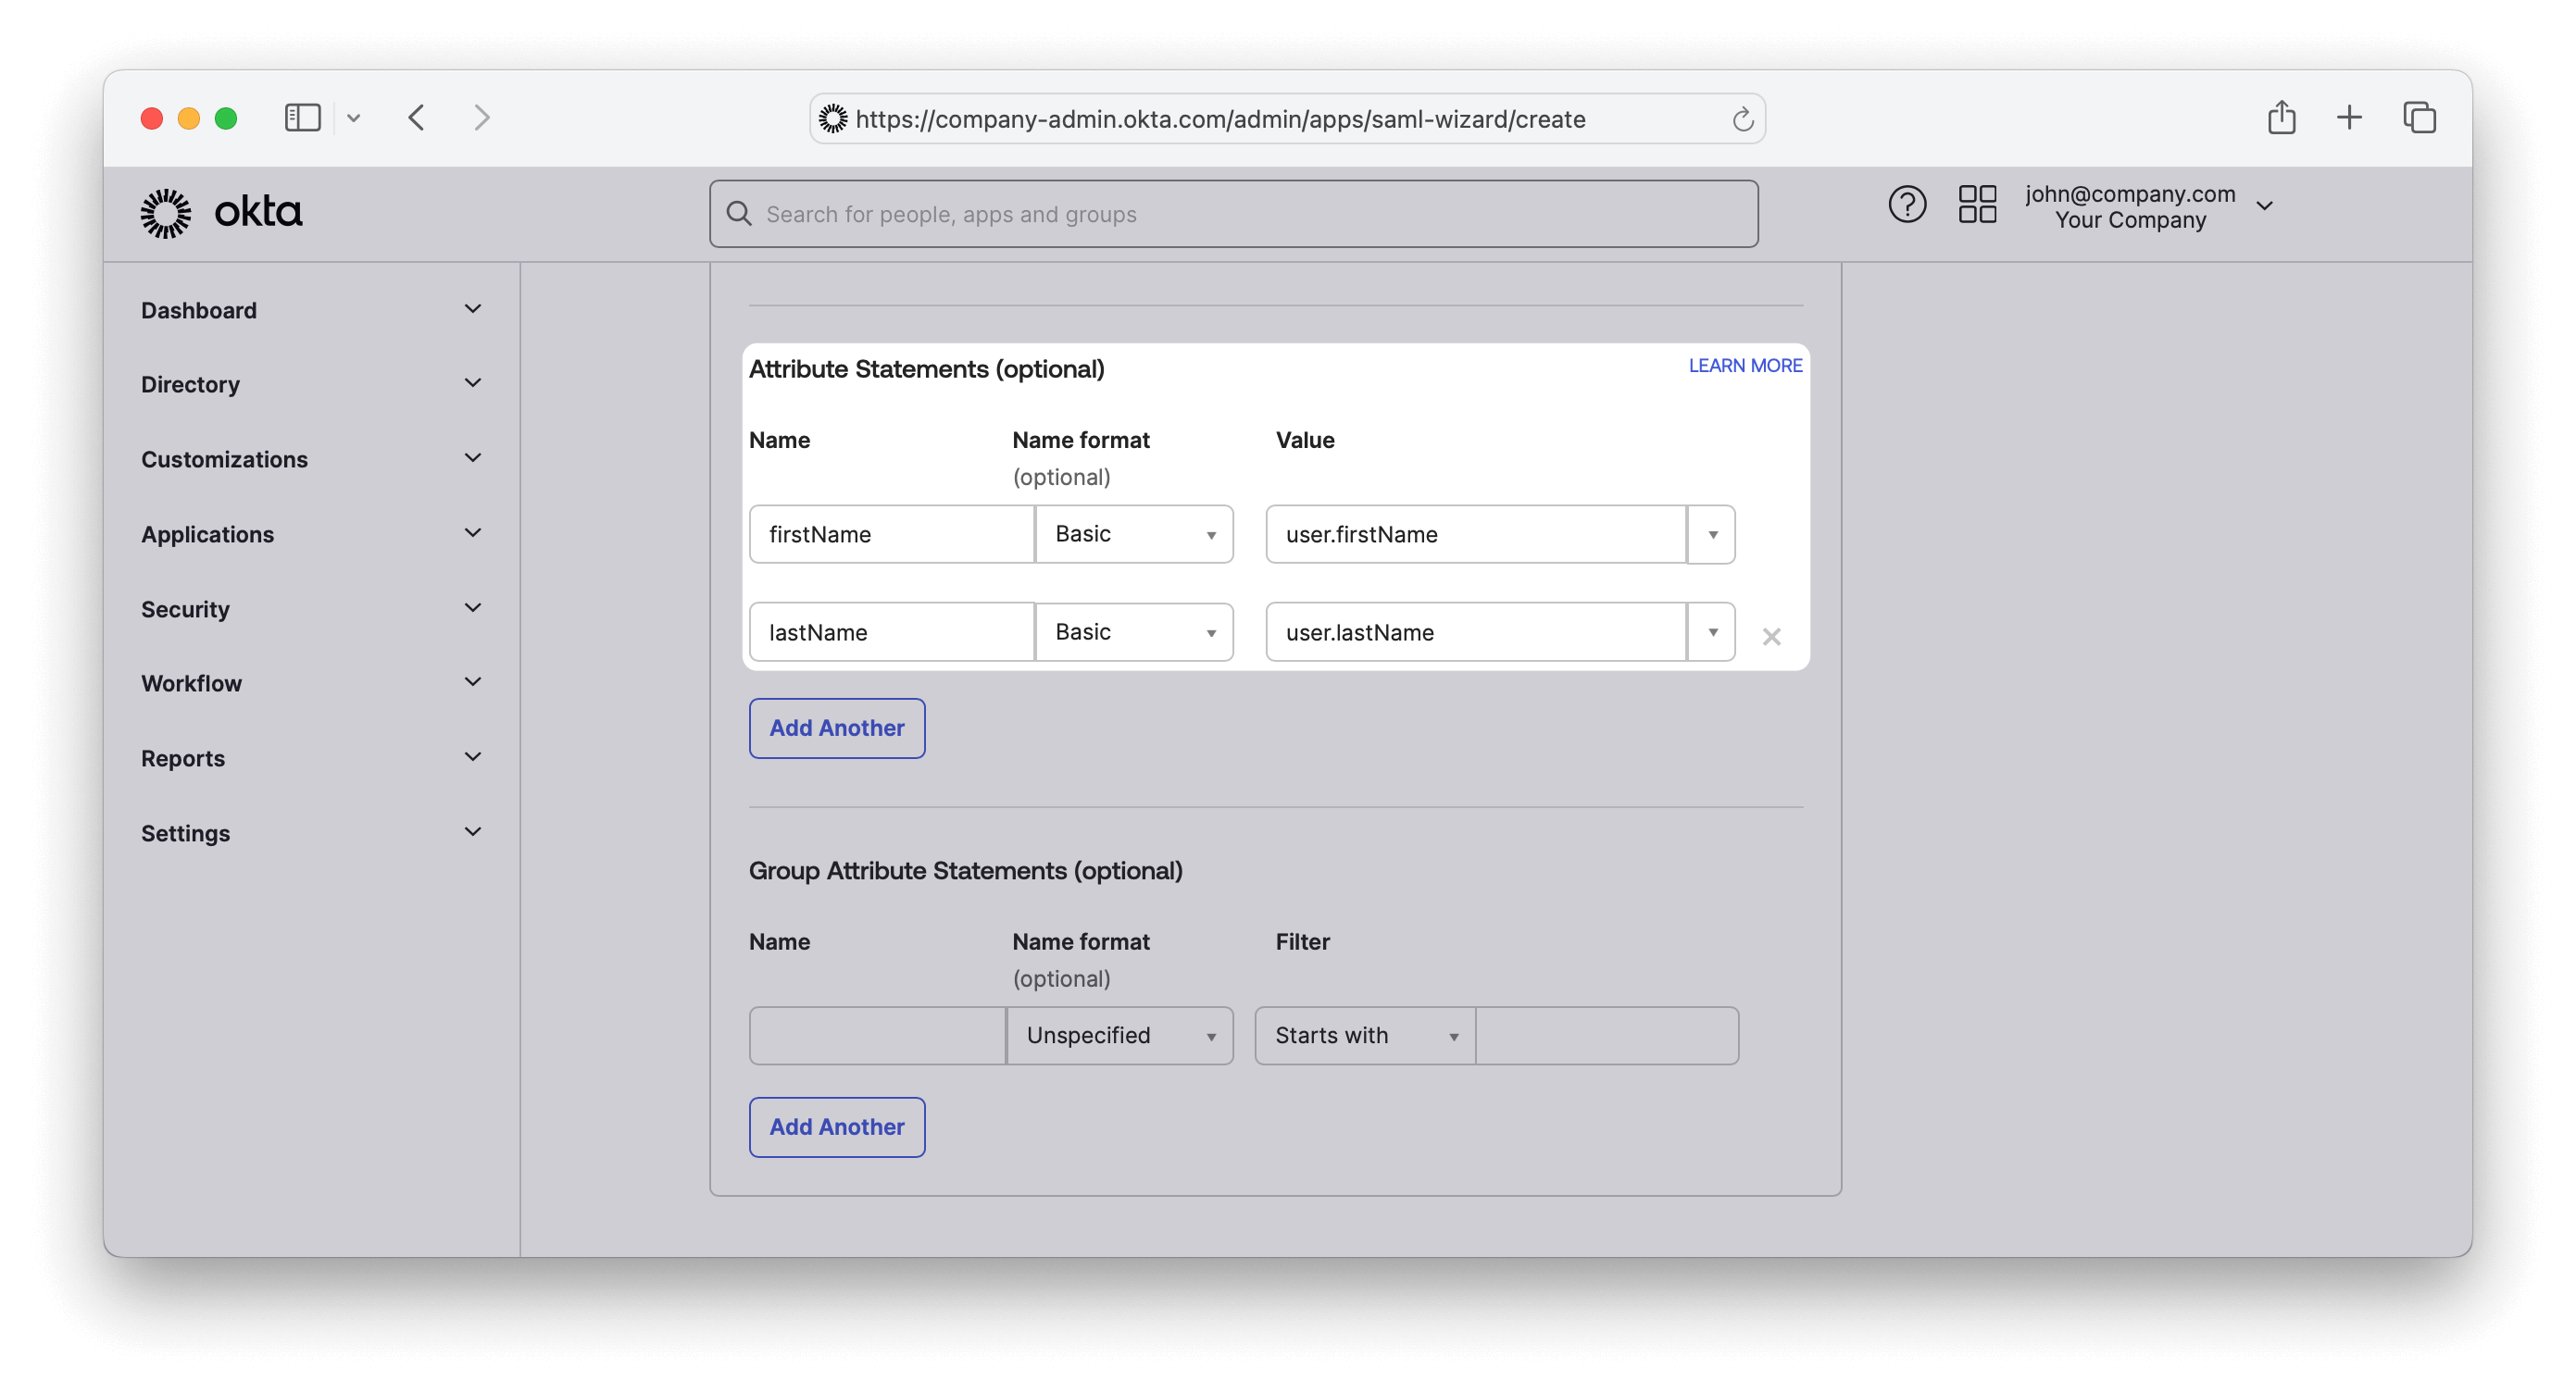2576x1394 pixels.
Task: Click the user.firstName value field
Action: [x=1477, y=534]
